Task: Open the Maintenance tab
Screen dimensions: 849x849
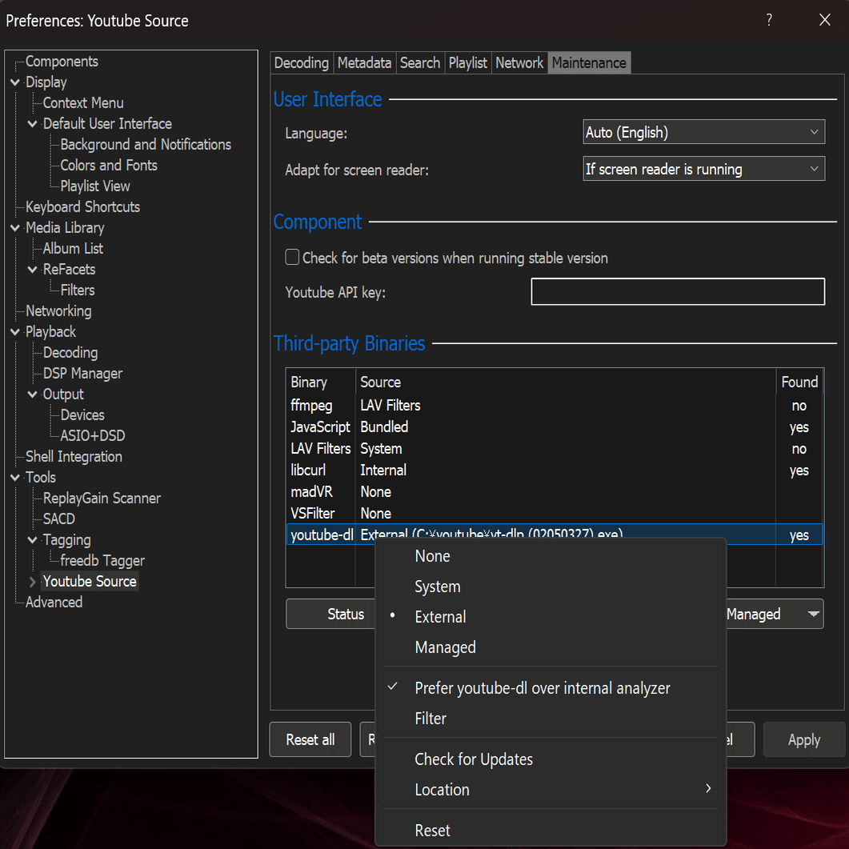Action: point(589,62)
